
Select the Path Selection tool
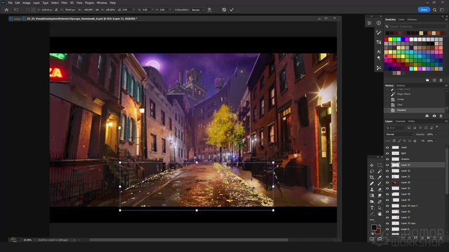tap(380, 208)
